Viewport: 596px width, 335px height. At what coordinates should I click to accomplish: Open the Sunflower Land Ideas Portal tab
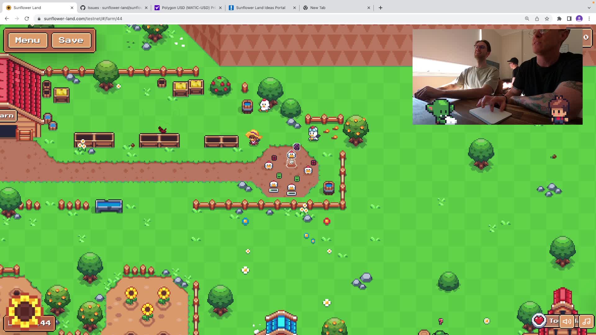click(x=260, y=7)
